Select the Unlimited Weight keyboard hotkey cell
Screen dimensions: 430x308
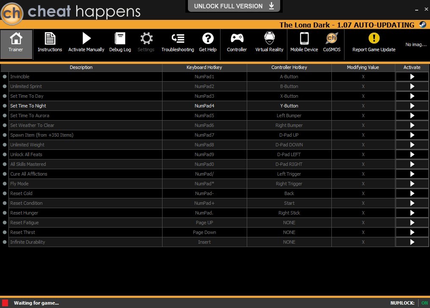pos(204,145)
